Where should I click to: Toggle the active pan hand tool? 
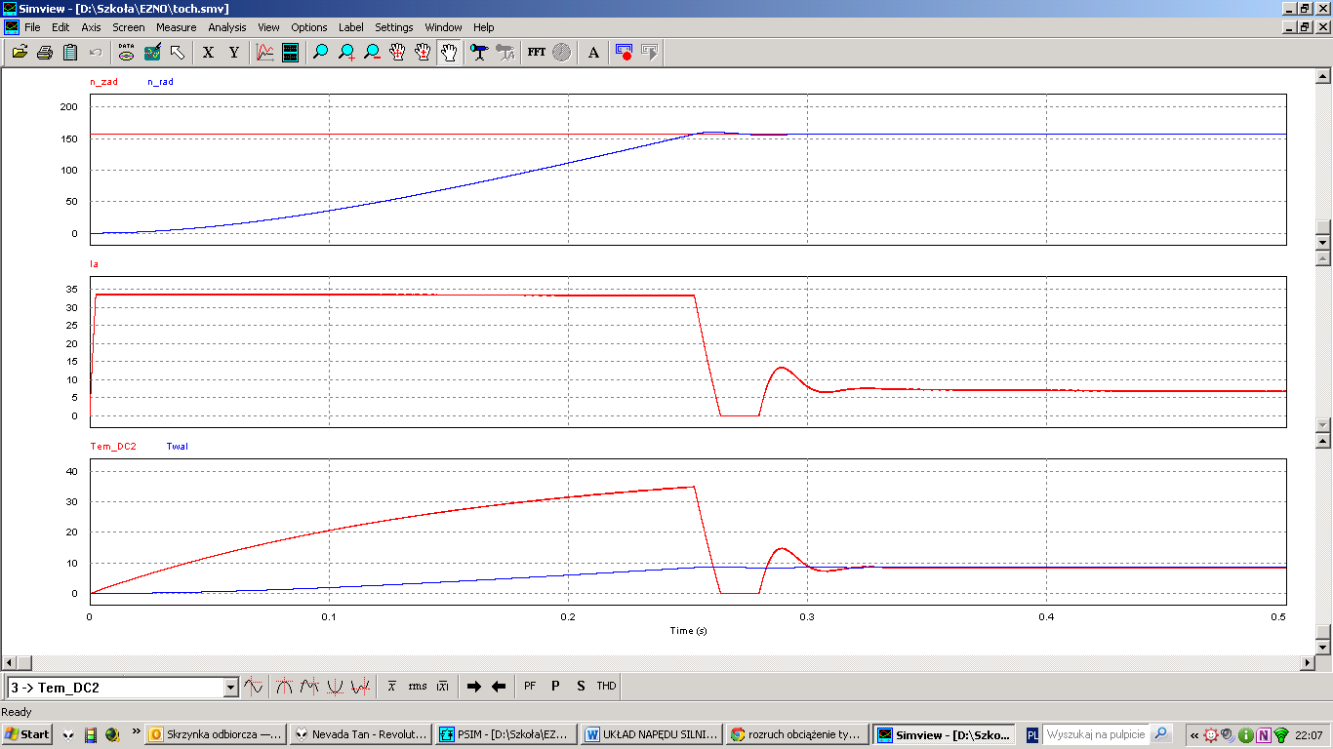click(x=448, y=53)
